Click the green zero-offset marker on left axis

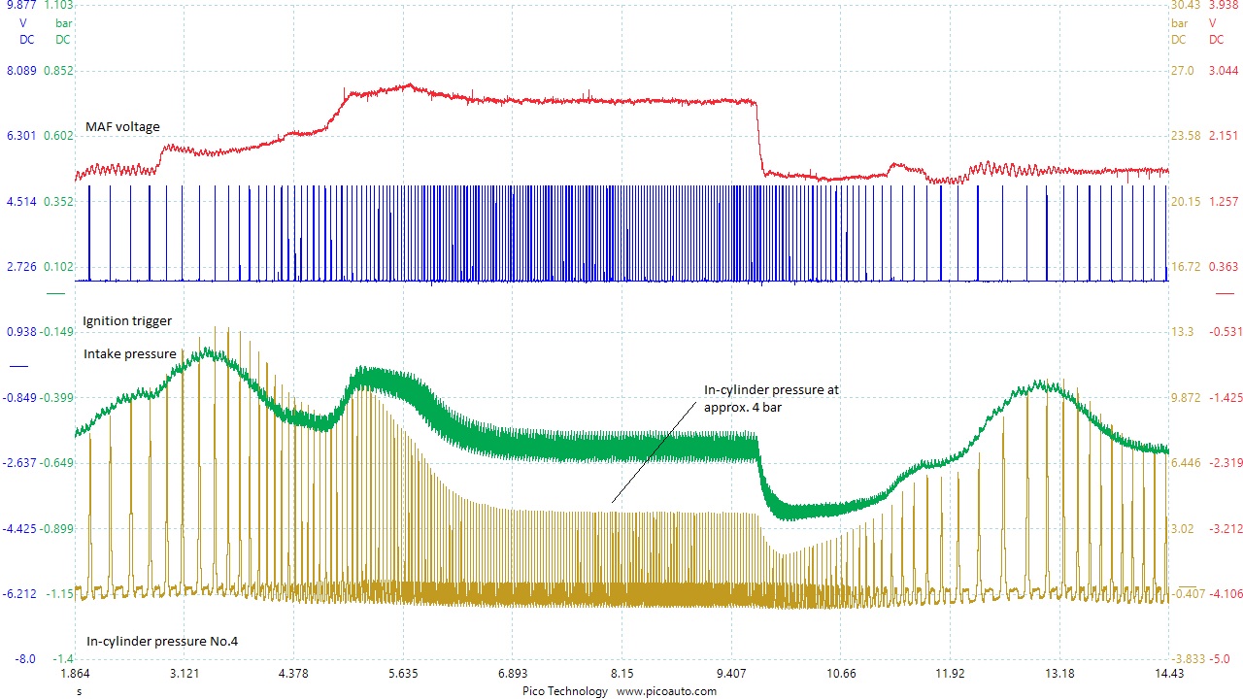pyautogui.click(x=56, y=293)
